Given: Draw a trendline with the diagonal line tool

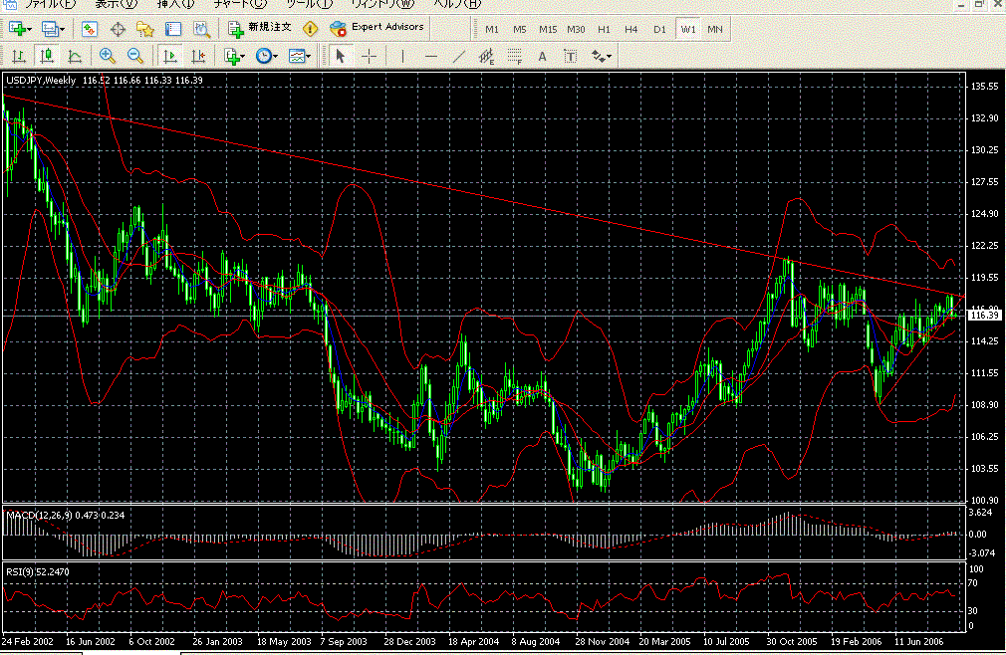Looking at the screenshot, I should pyautogui.click(x=458, y=57).
